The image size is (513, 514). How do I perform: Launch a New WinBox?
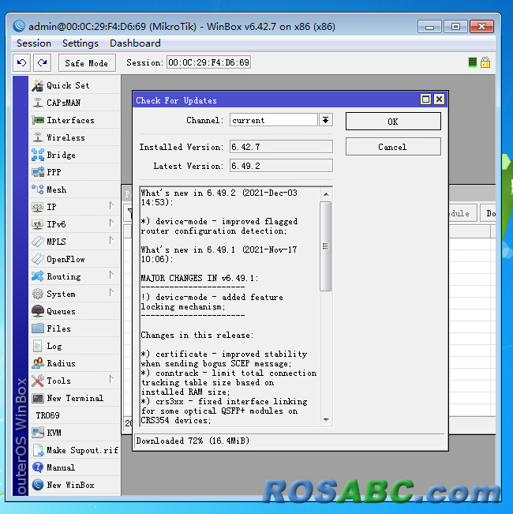pos(75,485)
